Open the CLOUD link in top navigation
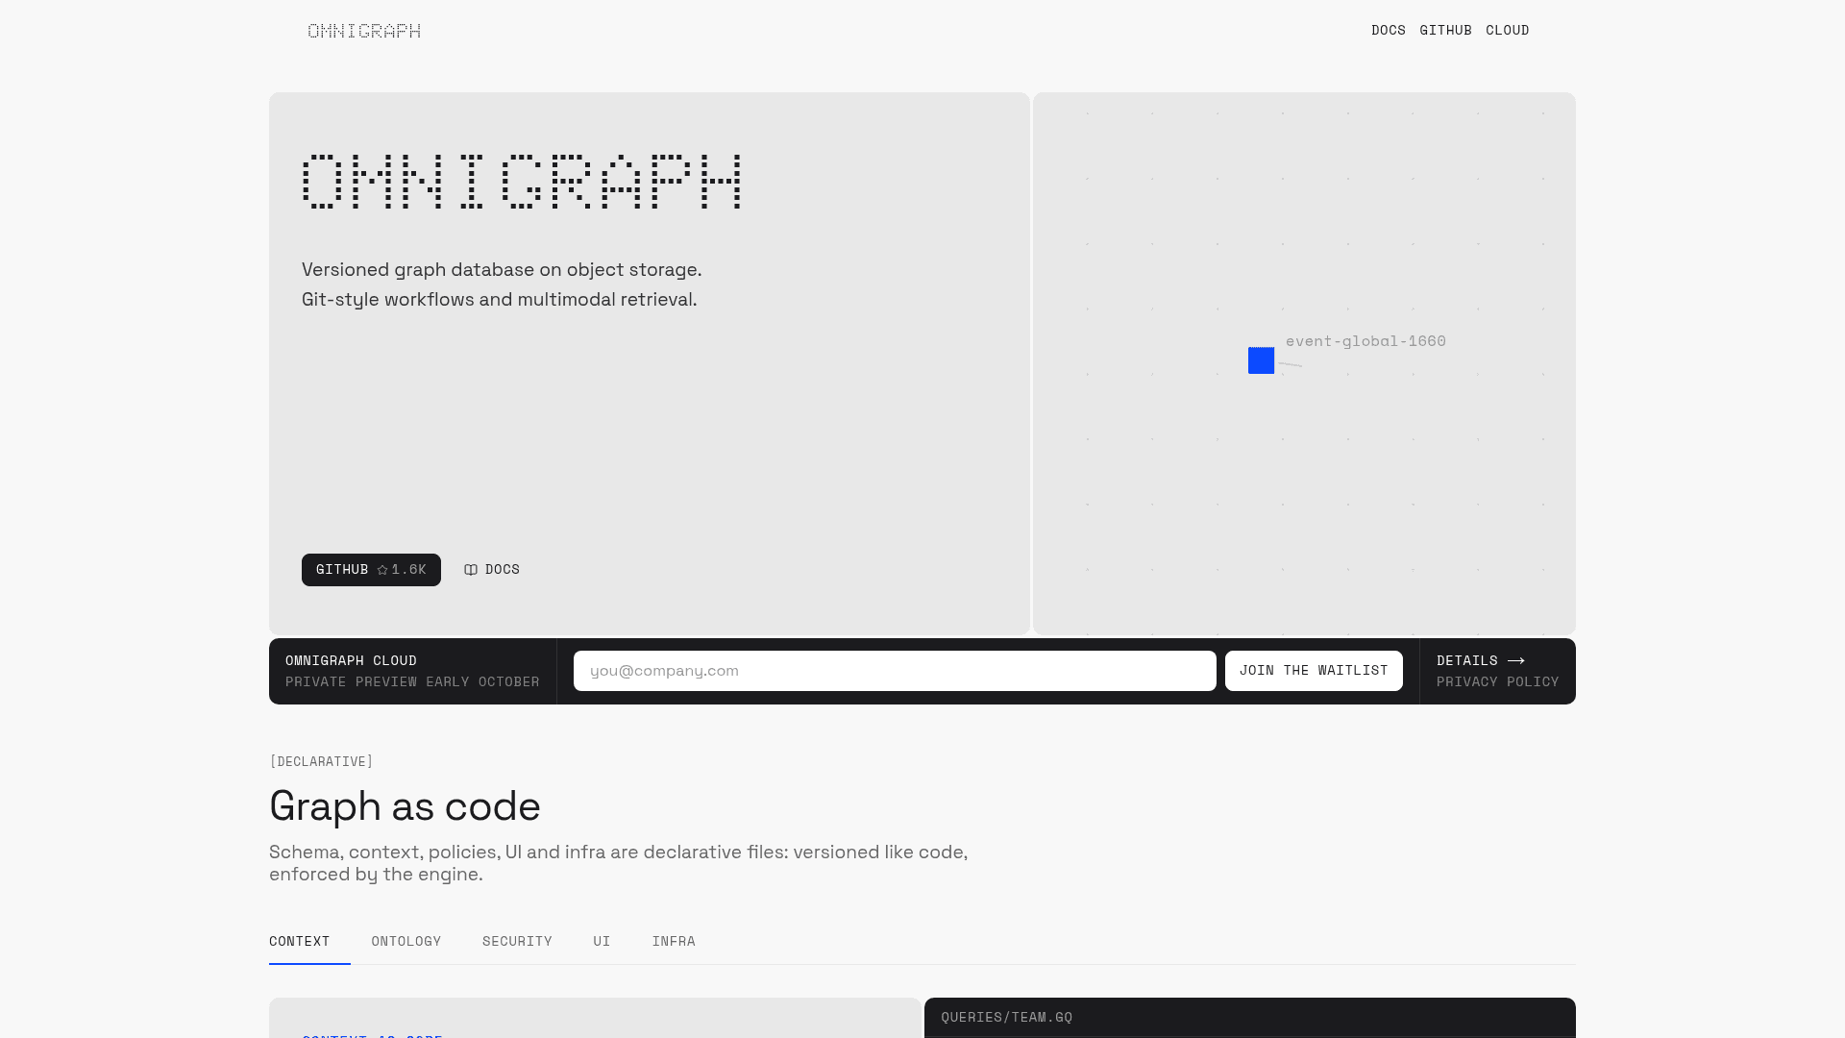The height and width of the screenshot is (1038, 1845). pos(1507,31)
